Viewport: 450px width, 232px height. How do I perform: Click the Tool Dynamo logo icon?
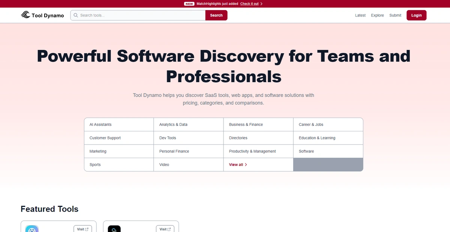(x=25, y=15)
